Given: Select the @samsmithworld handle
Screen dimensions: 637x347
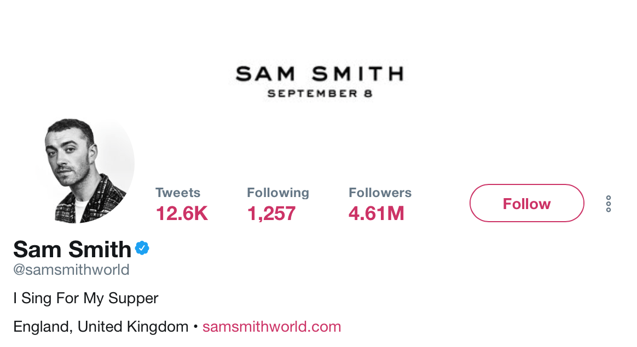Looking at the screenshot, I should point(71,270).
